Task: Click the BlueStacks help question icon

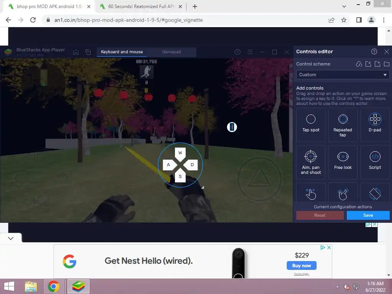Action: (x=237, y=52)
